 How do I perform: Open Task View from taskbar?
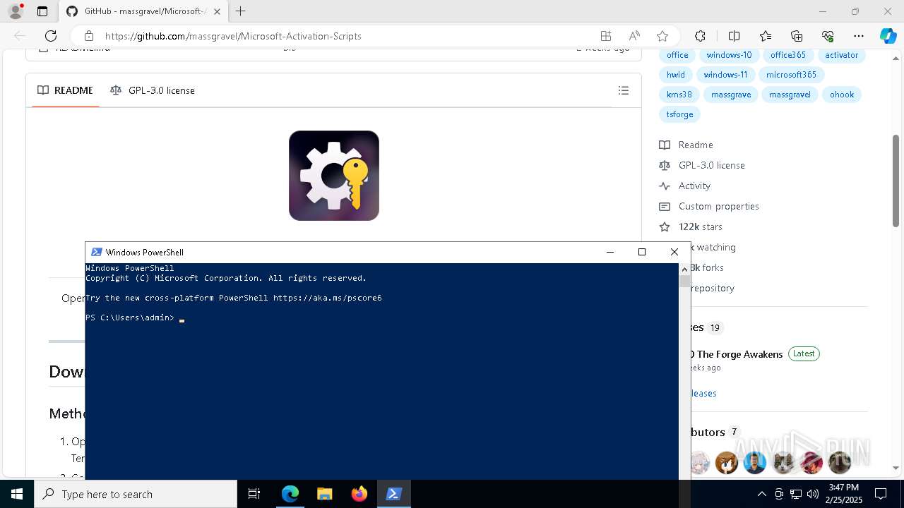coord(254,494)
